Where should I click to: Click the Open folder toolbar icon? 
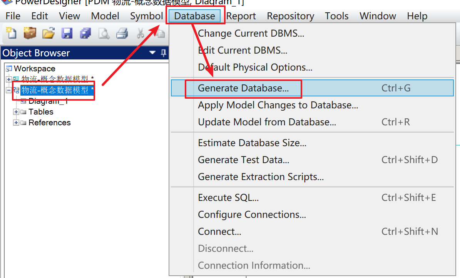[49, 33]
